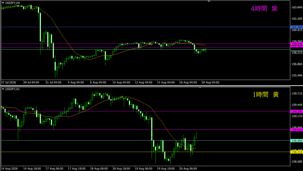Click the 159.715 price scale value

click(x=297, y=94)
